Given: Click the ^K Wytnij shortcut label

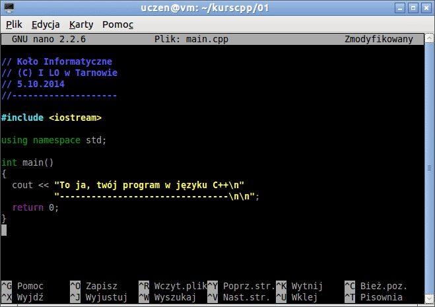Looking at the screenshot, I should point(299,286).
